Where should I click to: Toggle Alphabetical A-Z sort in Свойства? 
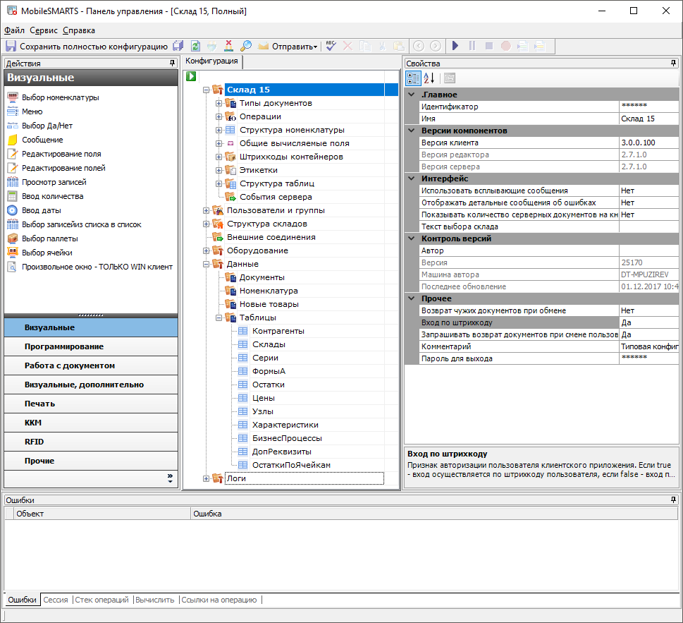[x=429, y=78]
